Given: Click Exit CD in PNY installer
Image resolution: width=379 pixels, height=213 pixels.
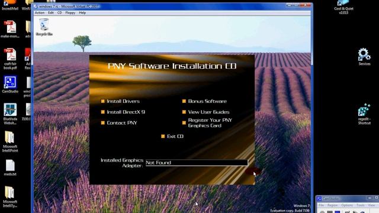Looking at the screenshot, I should click(x=172, y=137).
